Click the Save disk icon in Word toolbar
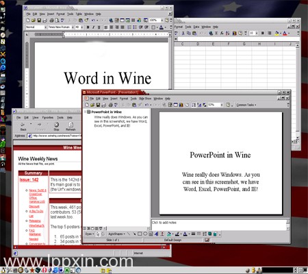 tap(39, 21)
